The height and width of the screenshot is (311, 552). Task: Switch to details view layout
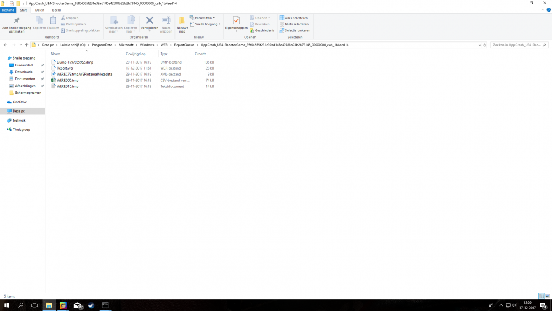(542, 296)
